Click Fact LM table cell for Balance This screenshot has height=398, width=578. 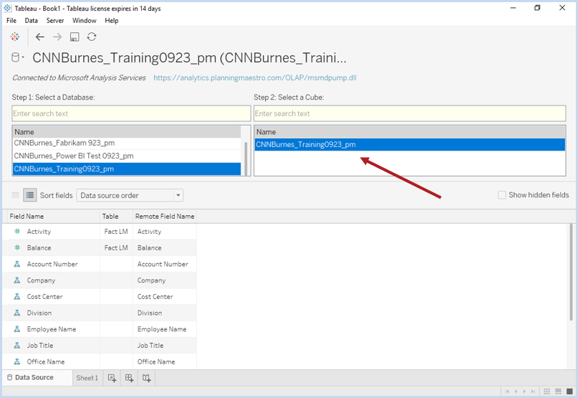tap(116, 247)
